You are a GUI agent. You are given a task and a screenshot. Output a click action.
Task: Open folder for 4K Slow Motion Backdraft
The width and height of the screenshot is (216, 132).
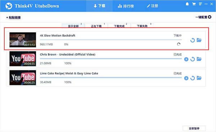(x=199, y=40)
